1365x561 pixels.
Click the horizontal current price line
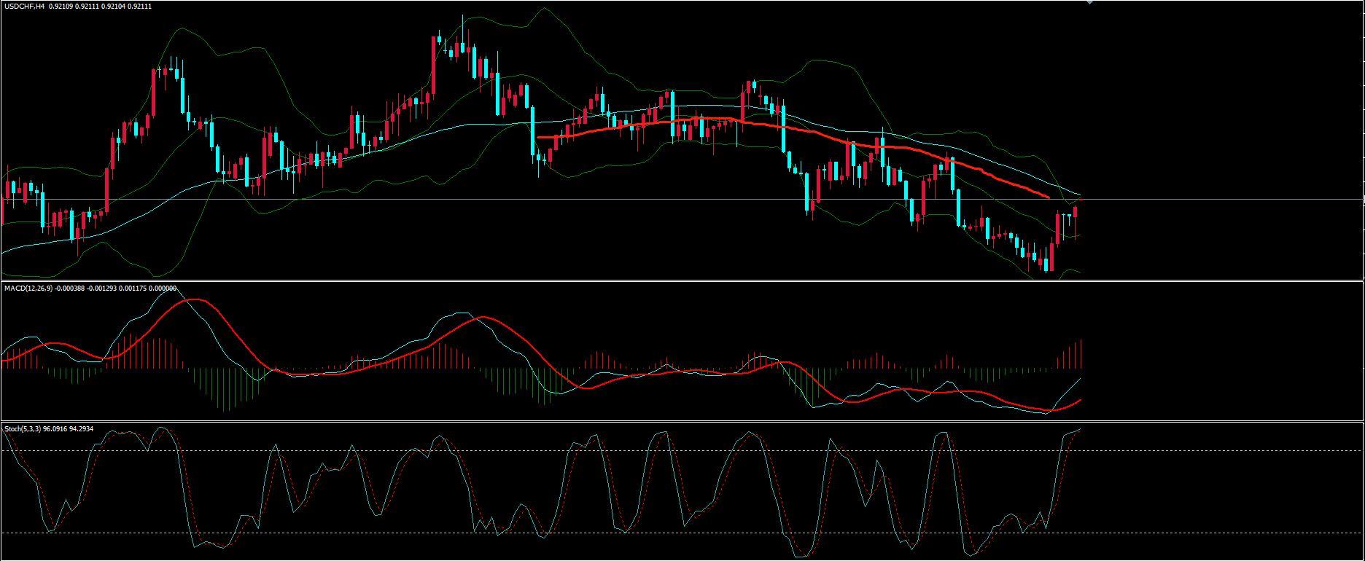(1203, 199)
